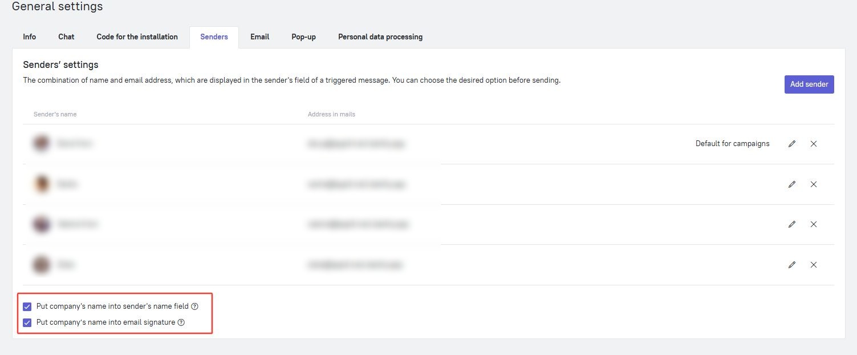Switch to the Pop-up tab
Image resolution: width=857 pixels, height=355 pixels.
303,37
